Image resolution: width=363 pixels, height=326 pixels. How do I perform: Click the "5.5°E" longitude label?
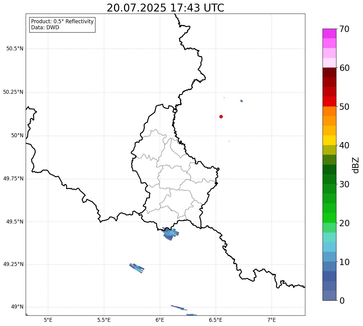(x=104, y=320)
